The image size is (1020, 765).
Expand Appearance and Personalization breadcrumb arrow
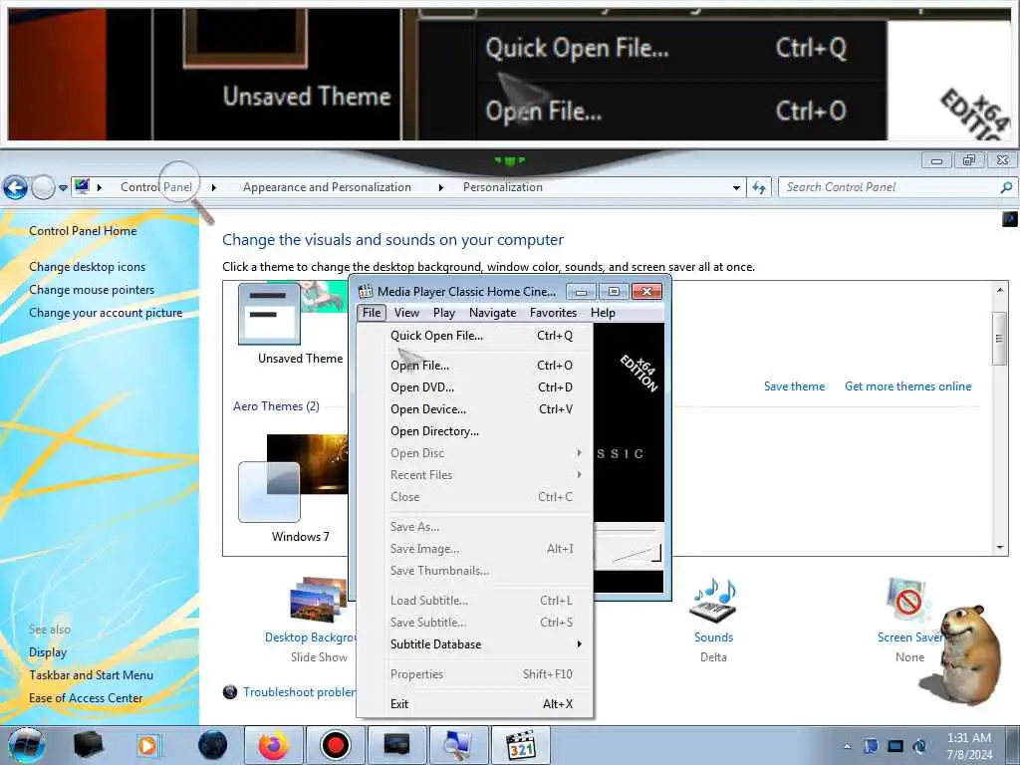coord(440,187)
